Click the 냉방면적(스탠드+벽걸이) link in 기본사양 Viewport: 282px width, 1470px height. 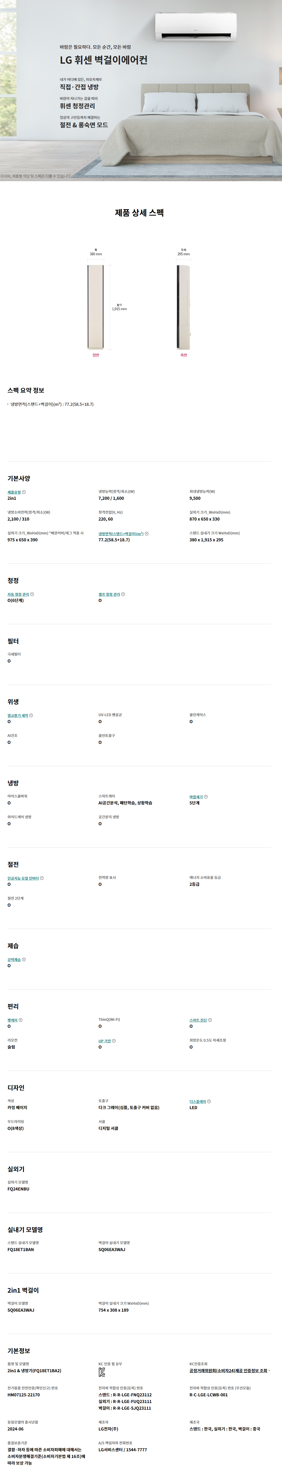click(121, 534)
